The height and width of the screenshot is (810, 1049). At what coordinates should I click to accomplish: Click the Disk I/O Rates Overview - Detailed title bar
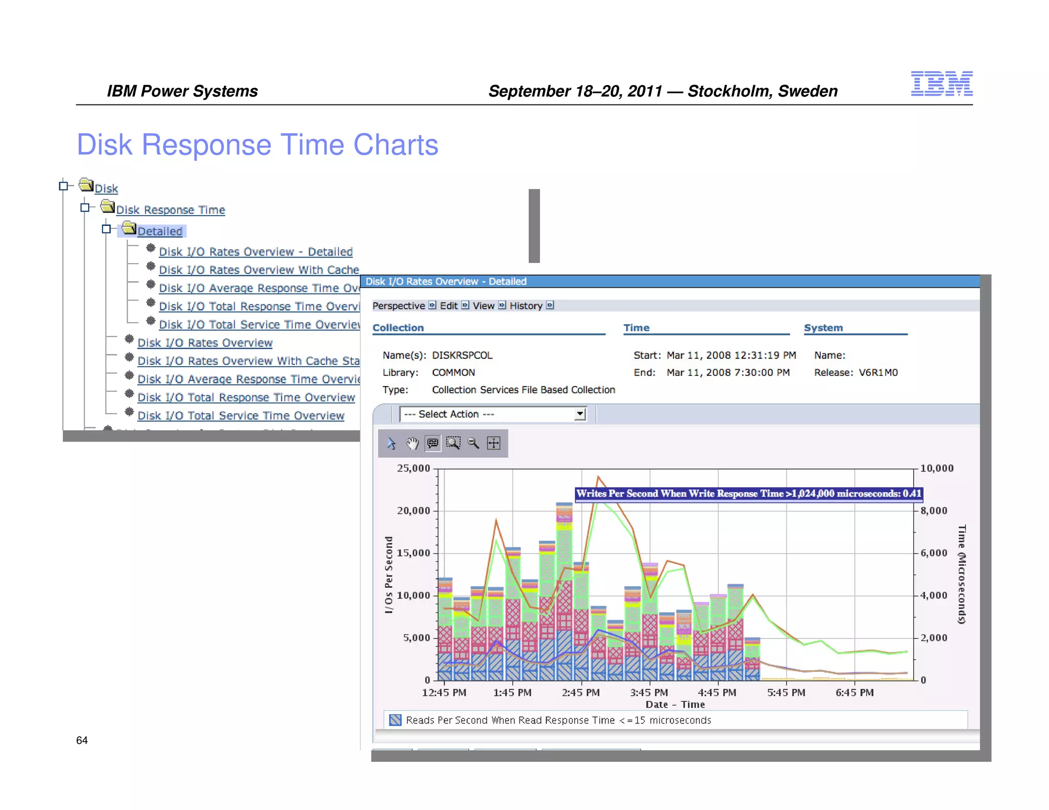pyautogui.click(x=670, y=282)
